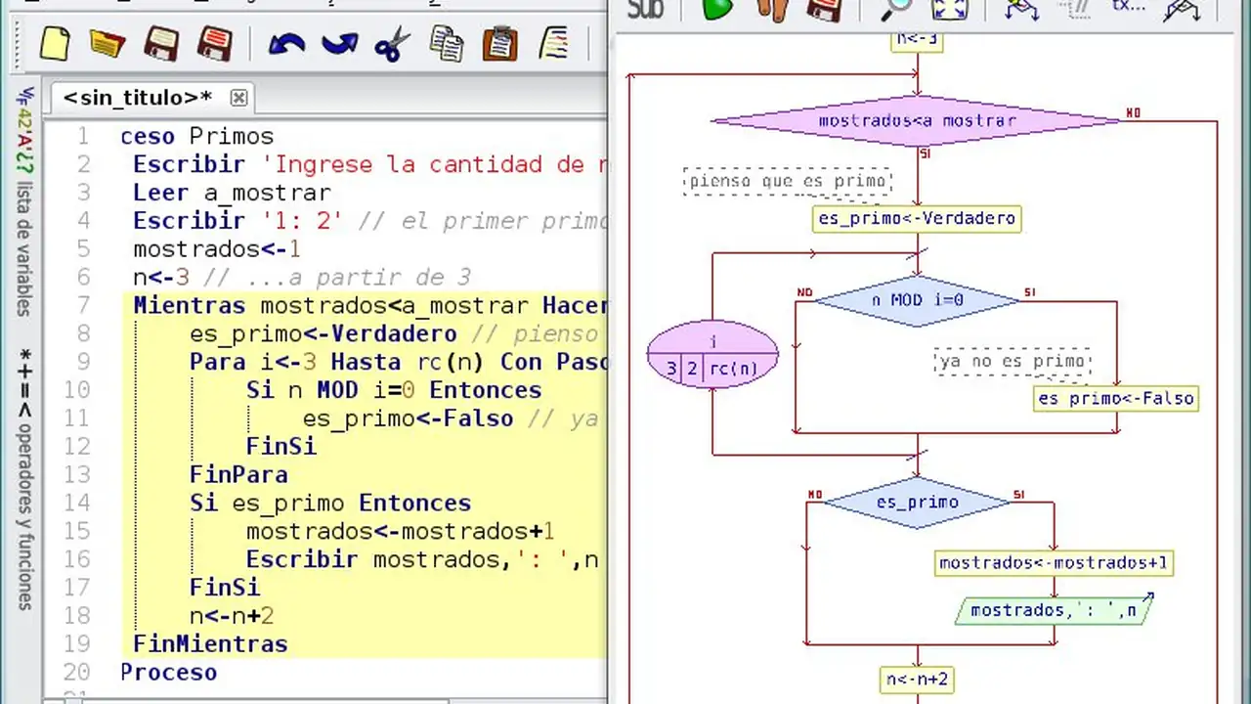
Task: Select the <sin_titulo>* editor tab
Action: 138,98
